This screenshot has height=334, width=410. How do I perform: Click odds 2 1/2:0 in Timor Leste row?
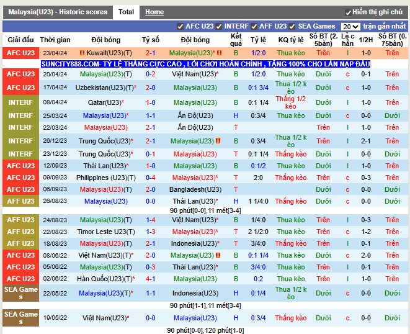click(258, 232)
